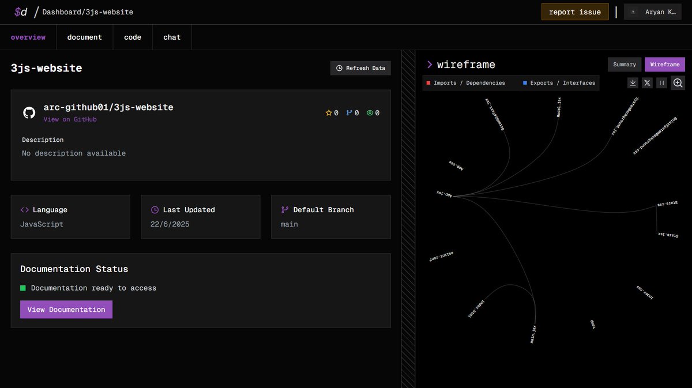This screenshot has height=388, width=692.
Task: Open the GitHub octocat icon
Action: click(29, 112)
